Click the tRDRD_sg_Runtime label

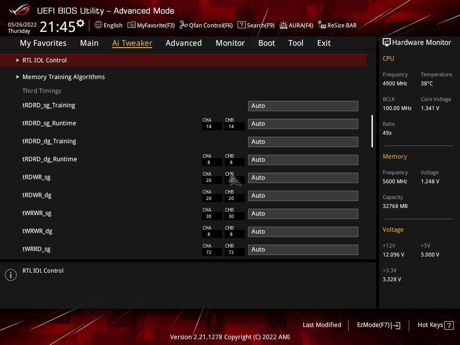tap(49, 123)
